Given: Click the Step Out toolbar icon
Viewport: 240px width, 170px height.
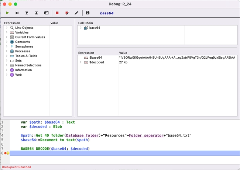Looking at the screenshot, I should pos(36,13).
